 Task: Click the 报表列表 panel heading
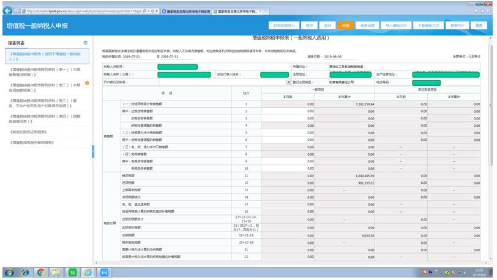point(16,43)
